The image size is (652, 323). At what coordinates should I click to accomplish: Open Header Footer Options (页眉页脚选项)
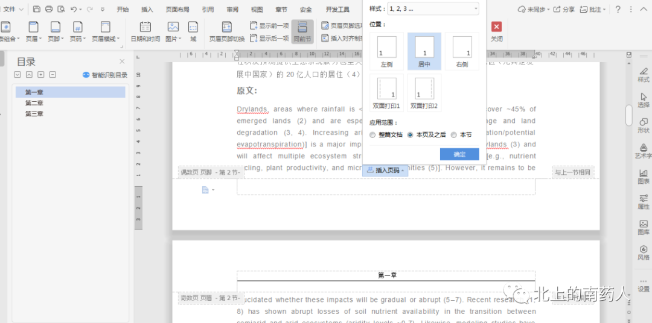(343, 26)
